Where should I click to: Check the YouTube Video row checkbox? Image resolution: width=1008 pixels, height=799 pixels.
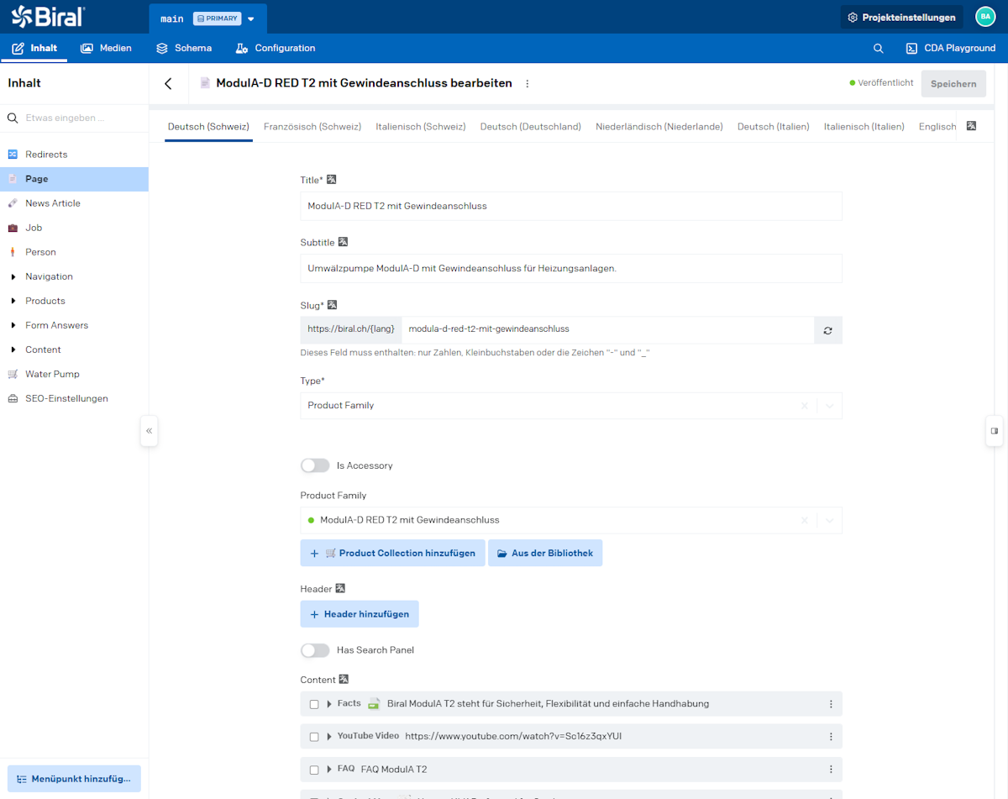[314, 737]
